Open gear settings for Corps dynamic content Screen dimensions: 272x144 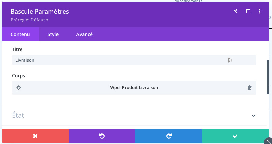19,88
